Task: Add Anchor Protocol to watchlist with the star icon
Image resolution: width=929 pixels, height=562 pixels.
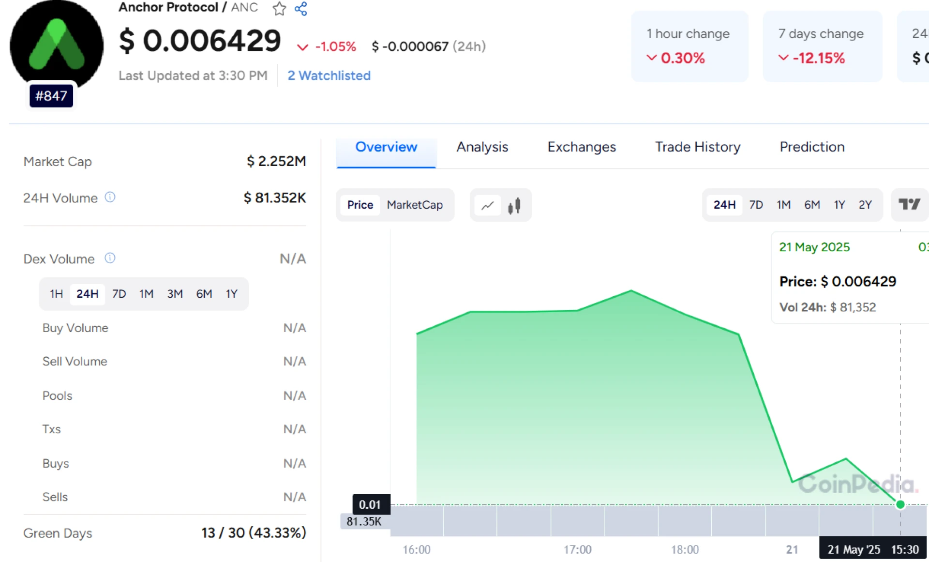Action: point(279,9)
